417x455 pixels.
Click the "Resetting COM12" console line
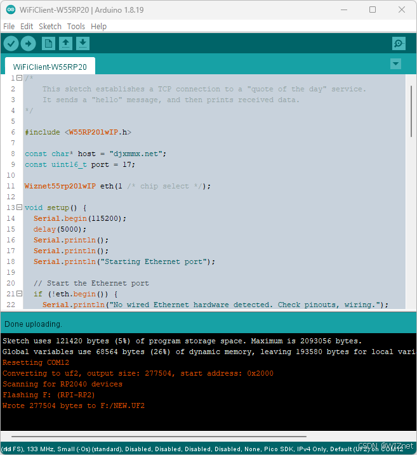click(x=36, y=362)
